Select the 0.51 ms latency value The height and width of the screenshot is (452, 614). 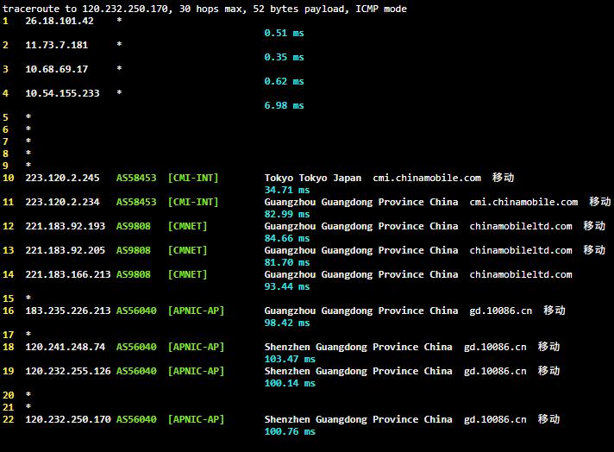[284, 33]
